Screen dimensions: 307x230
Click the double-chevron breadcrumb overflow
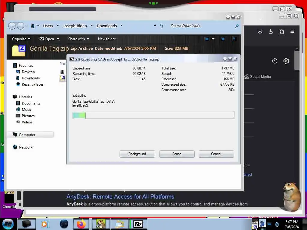(38, 26)
